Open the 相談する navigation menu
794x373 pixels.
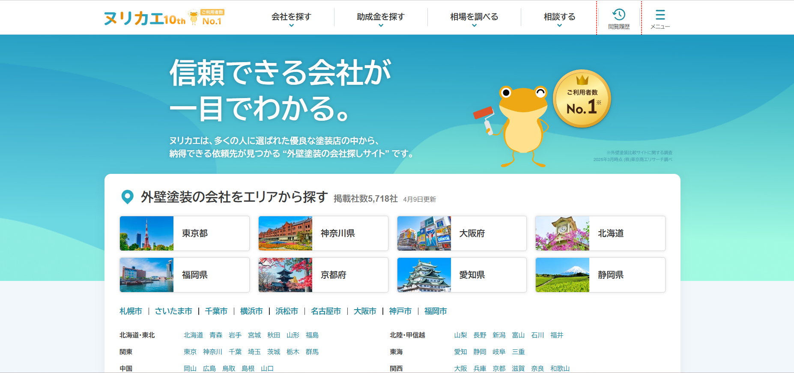click(559, 18)
